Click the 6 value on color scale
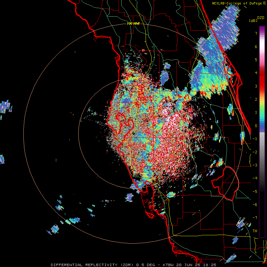The width and height of the screenshot is (267, 267). [x=256, y=47]
